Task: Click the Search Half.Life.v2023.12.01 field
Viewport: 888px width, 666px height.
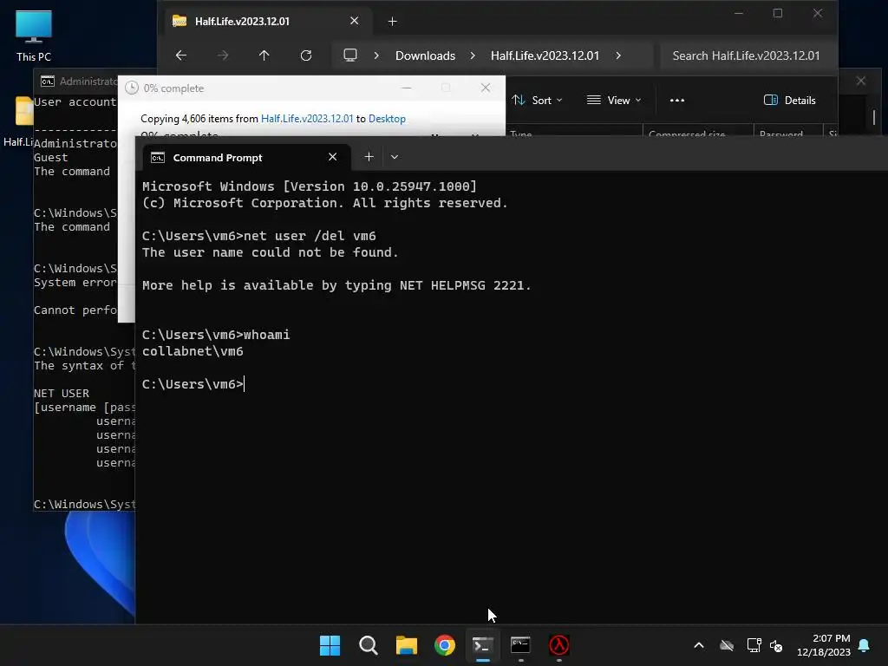Action: (x=747, y=55)
